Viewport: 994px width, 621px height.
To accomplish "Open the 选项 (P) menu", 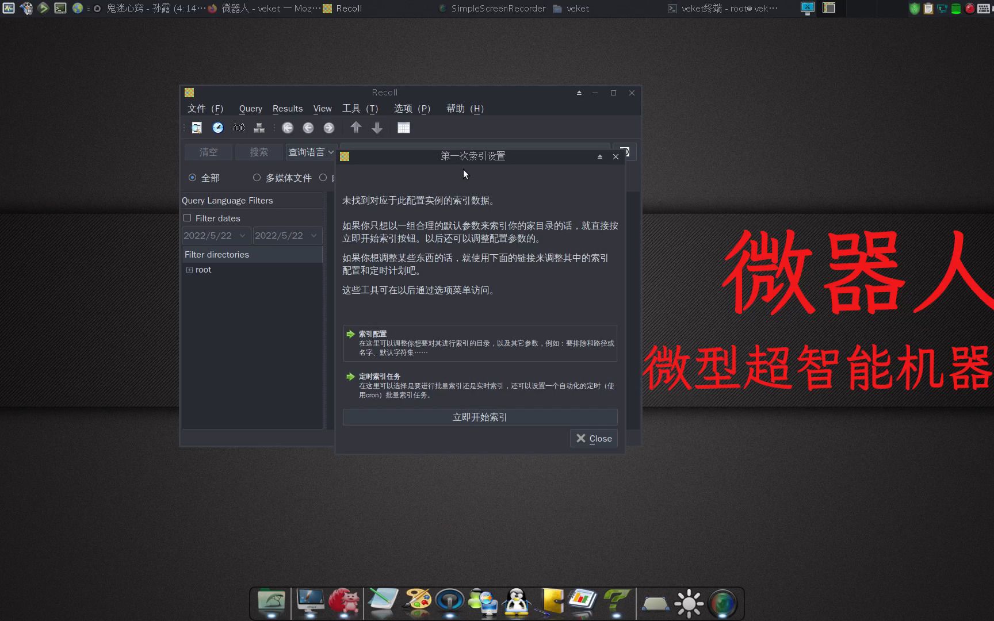I will (x=412, y=108).
